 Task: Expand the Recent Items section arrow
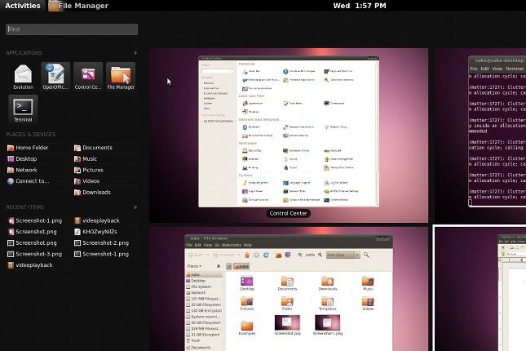click(135, 207)
